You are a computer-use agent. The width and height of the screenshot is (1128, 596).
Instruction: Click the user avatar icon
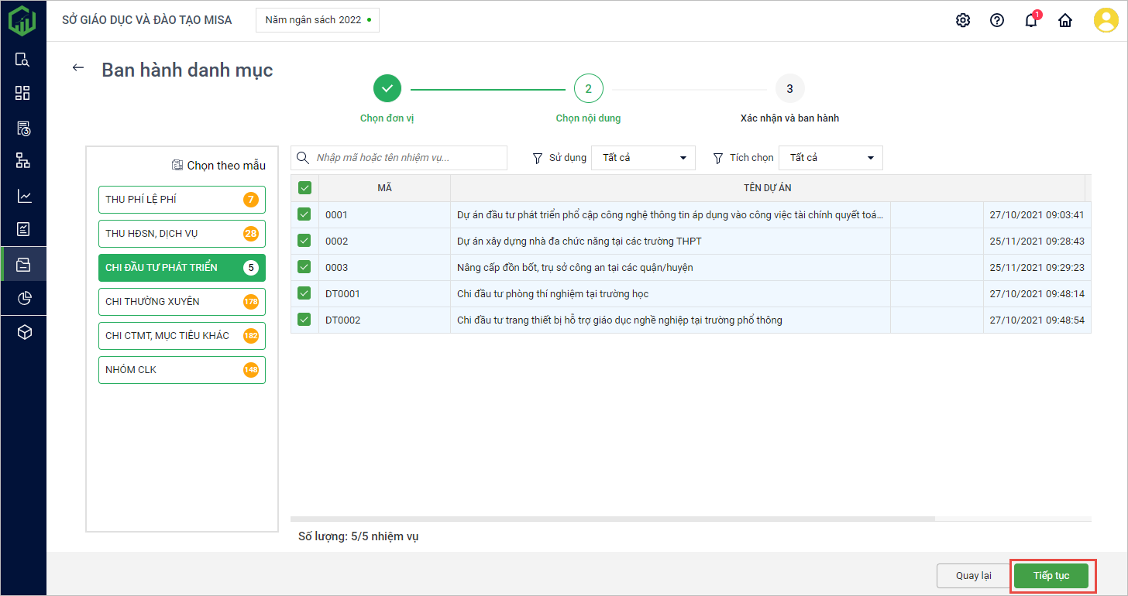tap(1106, 20)
